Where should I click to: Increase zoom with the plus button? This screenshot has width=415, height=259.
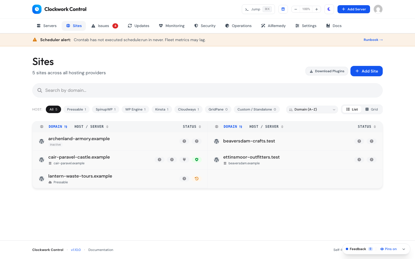click(x=316, y=9)
